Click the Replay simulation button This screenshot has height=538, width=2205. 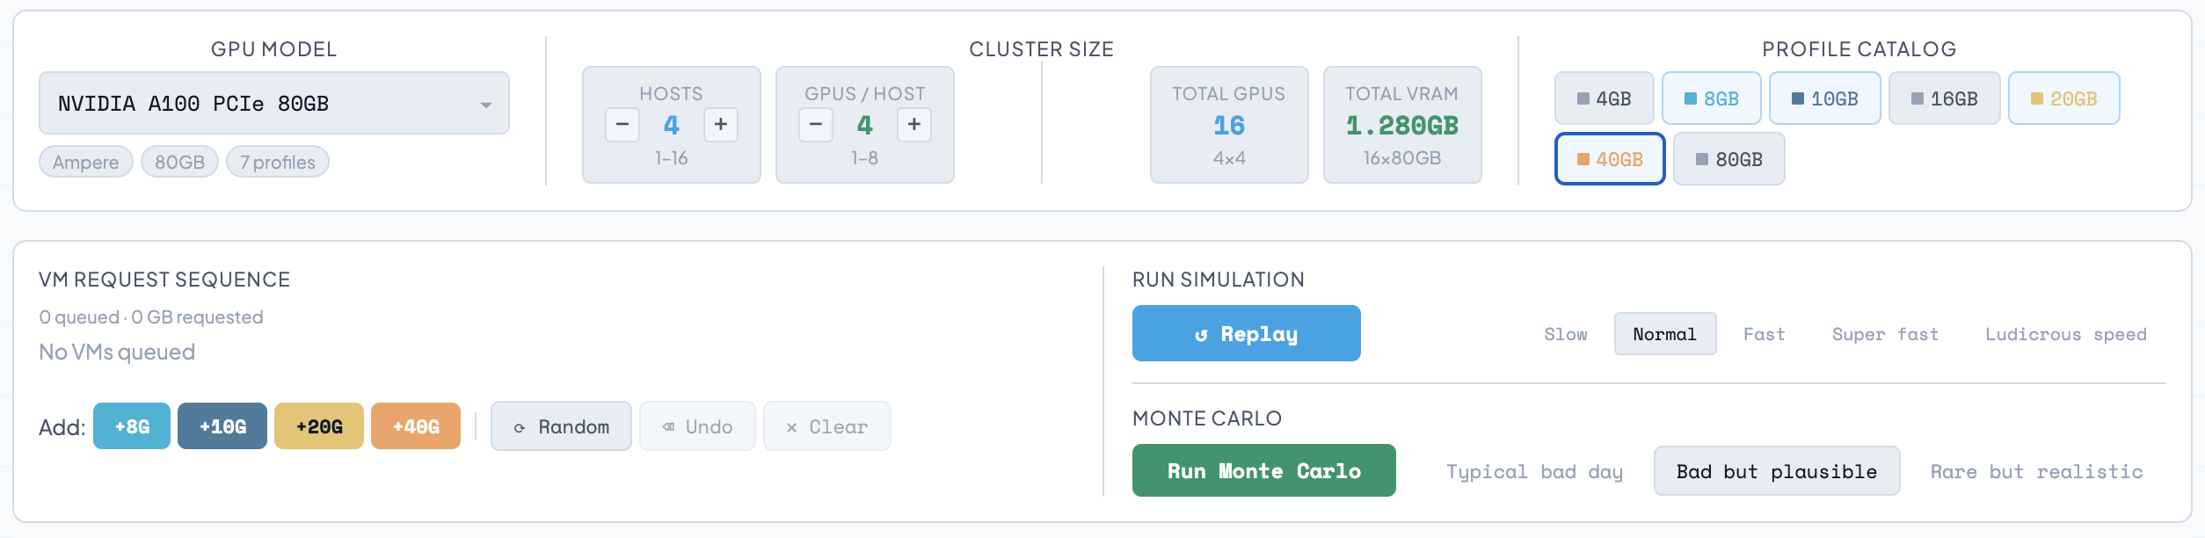pos(1246,334)
